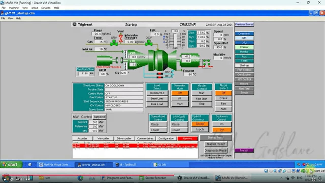Open MarkVIe Virtual Controller in XP taskbar

pos(56,164)
